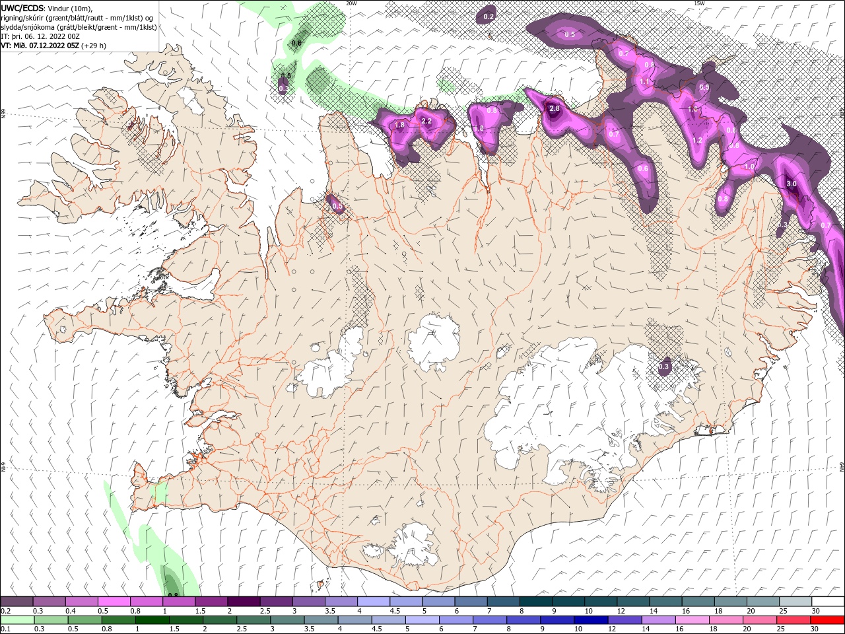The image size is (845, 634).
Task: Pick the dark teal snow legend swatch
Action: point(535,602)
